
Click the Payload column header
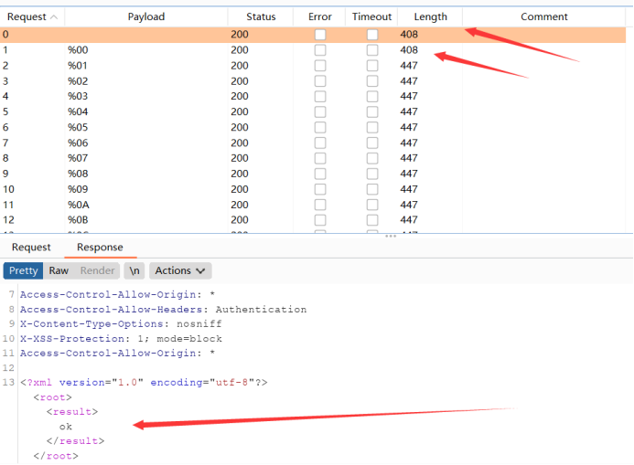tap(146, 16)
